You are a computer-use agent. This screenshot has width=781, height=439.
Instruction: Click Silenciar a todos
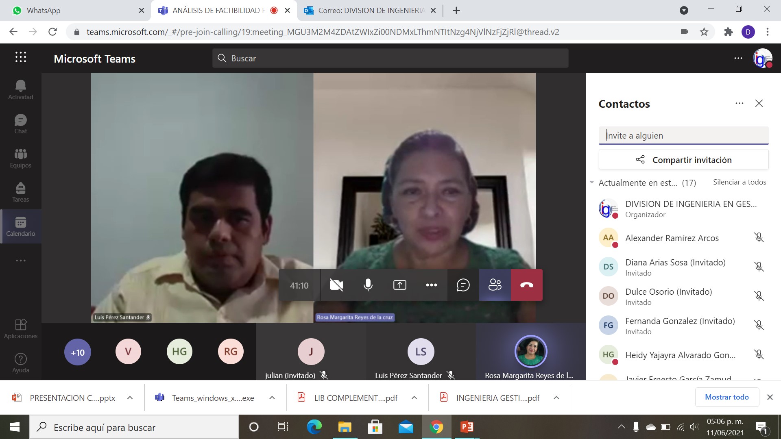(x=739, y=182)
